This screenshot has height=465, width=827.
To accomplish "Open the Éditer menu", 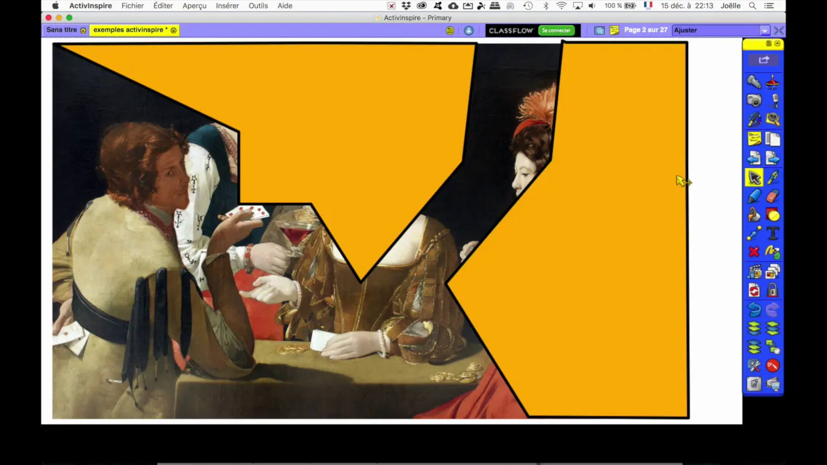I will [163, 6].
